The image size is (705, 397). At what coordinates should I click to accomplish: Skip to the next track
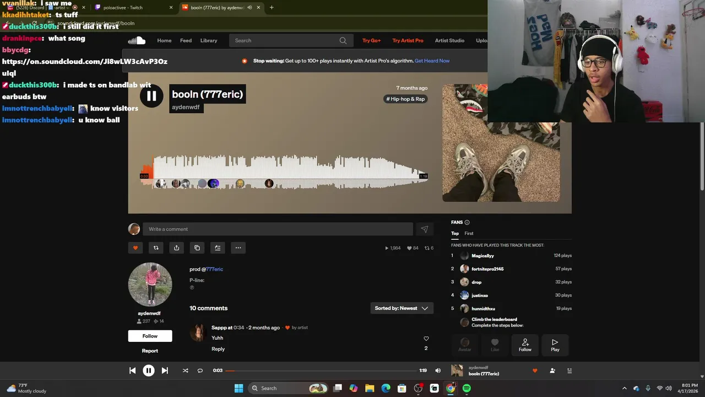pos(165,371)
